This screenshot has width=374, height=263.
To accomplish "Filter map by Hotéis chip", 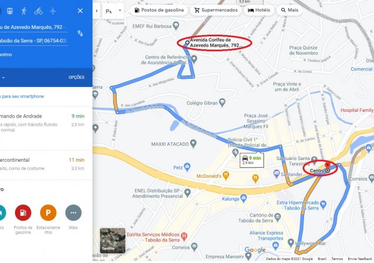I will click(259, 10).
